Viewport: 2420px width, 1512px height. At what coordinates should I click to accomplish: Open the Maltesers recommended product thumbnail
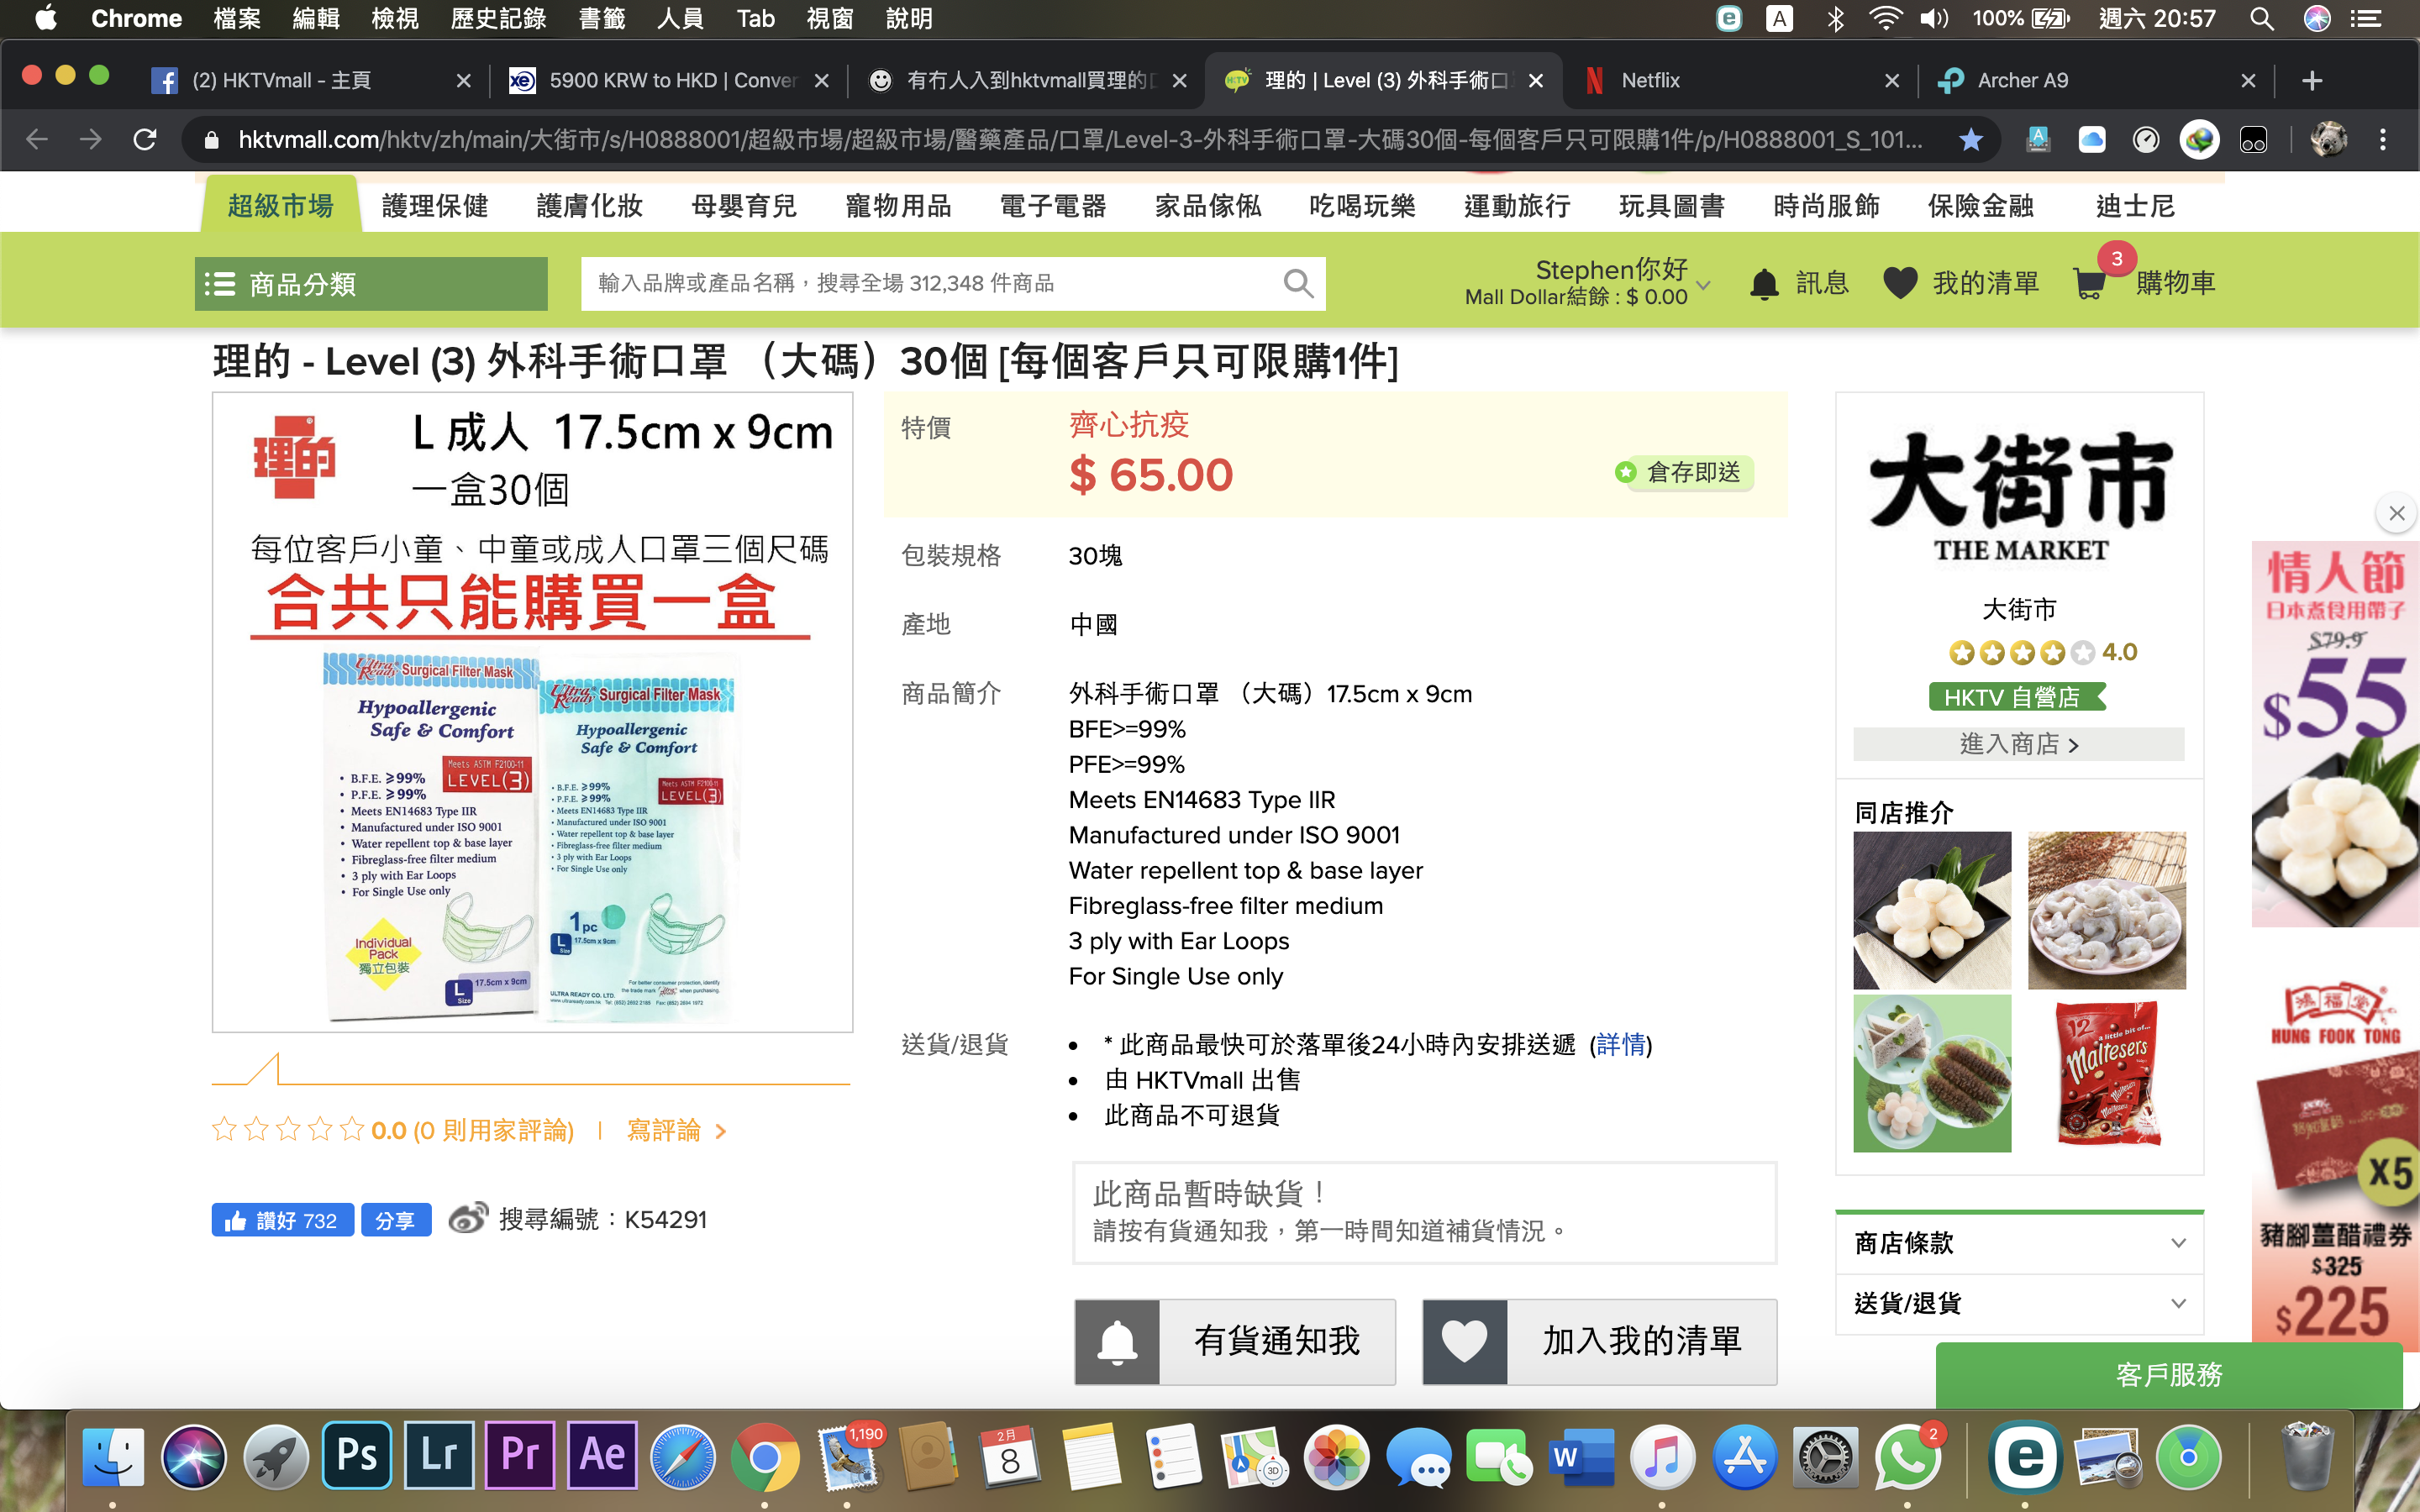click(x=2107, y=1073)
